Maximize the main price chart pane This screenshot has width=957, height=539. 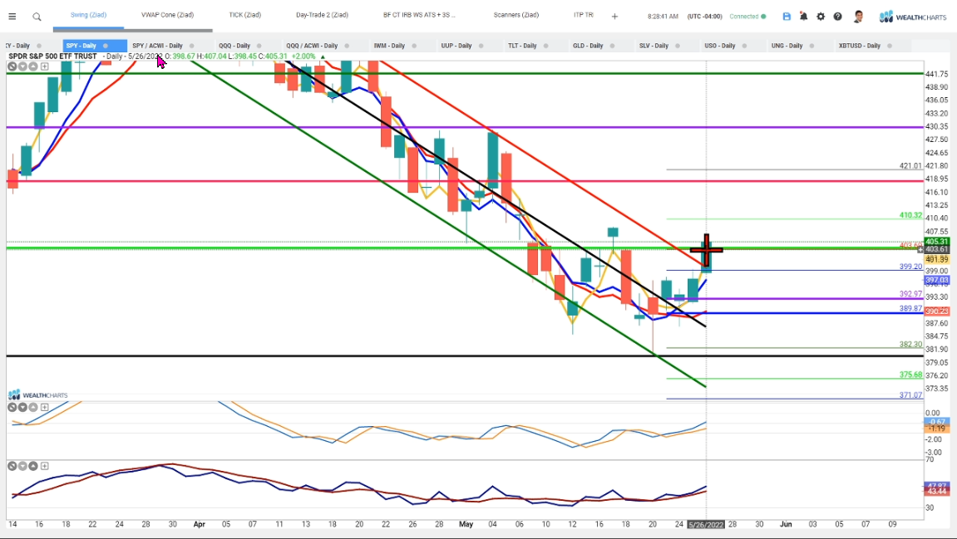click(x=45, y=66)
